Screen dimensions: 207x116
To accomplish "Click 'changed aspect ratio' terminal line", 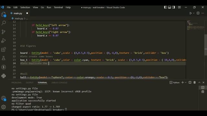I will click(36, 107).
